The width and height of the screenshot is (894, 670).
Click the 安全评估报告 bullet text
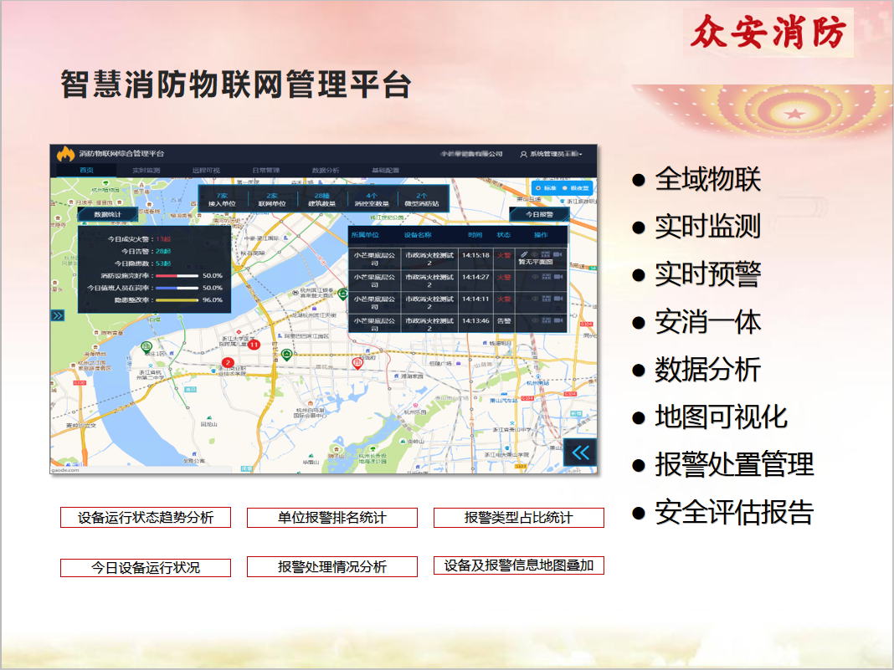[734, 512]
